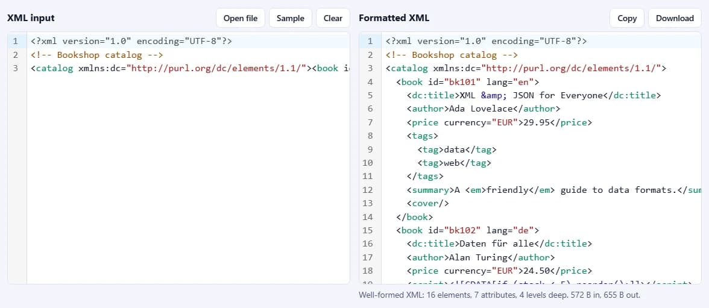Click input gutter line number 2
This screenshot has width=709, height=308.
(x=16, y=55)
